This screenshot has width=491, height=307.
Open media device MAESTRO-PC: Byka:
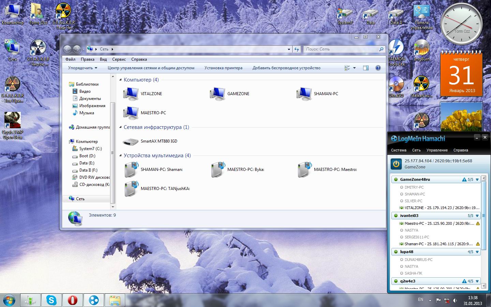237,170
